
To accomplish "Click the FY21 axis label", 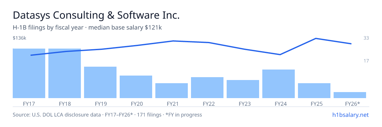I will click(172, 104).
